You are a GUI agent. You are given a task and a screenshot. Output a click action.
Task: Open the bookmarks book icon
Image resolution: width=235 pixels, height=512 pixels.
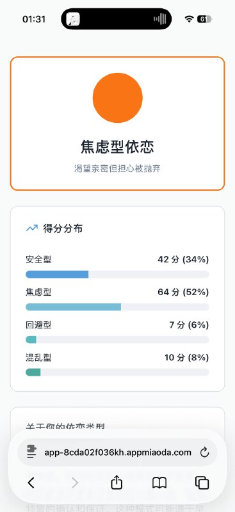(159, 483)
